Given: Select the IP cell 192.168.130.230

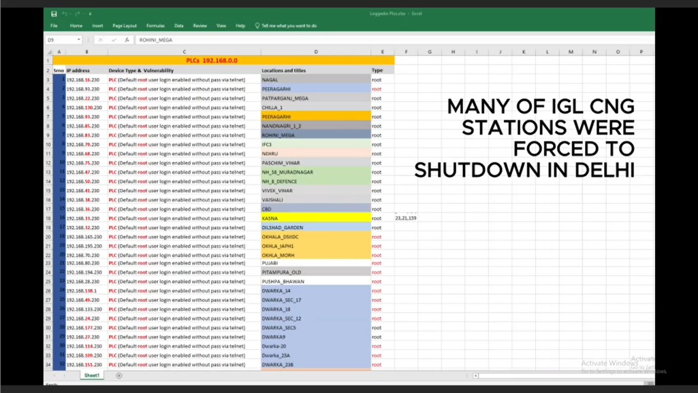Looking at the screenshot, I should [86, 107].
